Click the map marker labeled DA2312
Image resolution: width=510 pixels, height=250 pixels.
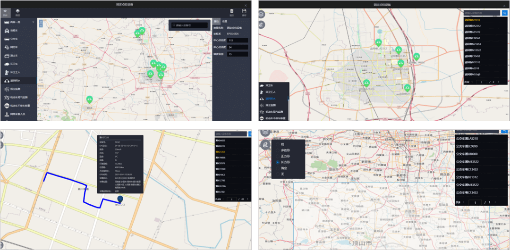point(378,42)
